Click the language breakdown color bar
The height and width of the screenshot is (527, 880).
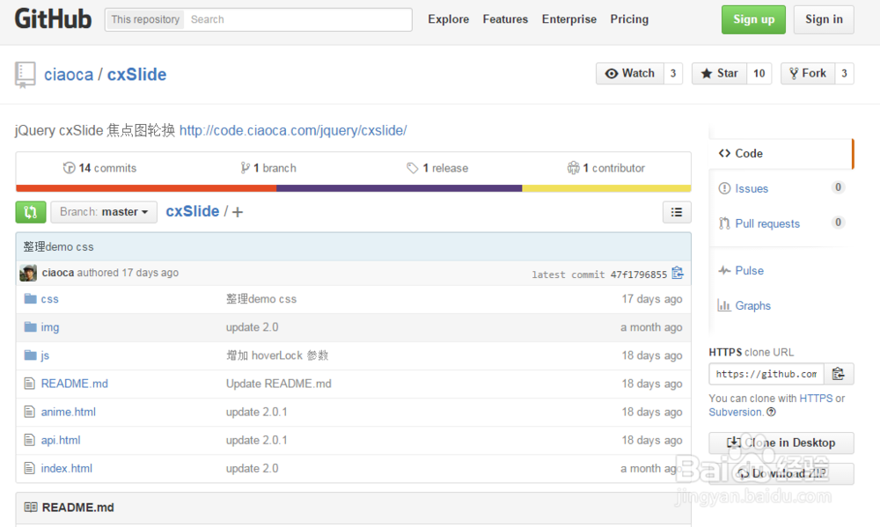(354, 188)
